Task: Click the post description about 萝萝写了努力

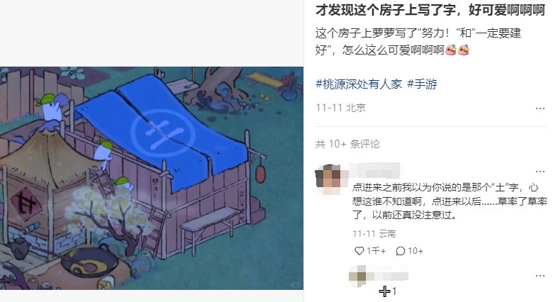Action: [418, 41]
